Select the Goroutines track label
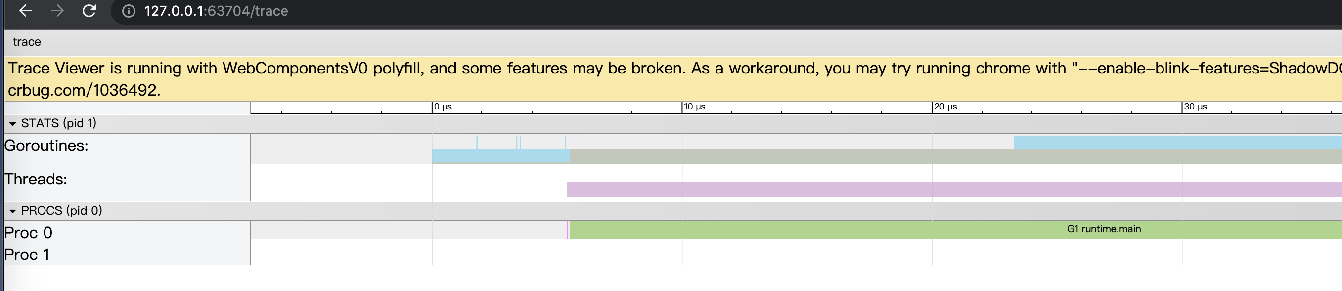Viewport: 1342px width, 291px height. click(46, 145)
